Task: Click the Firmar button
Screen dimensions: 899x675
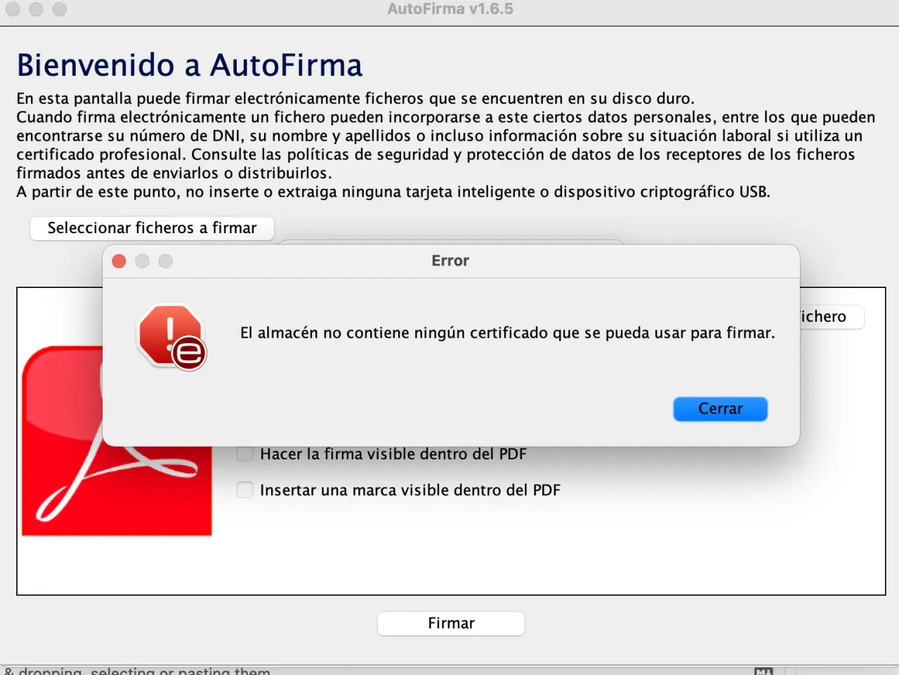Action: pos(451,623)
